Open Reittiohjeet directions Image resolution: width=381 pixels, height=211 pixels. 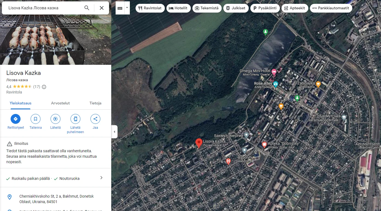pyautogui.click(x=16, y=119)
